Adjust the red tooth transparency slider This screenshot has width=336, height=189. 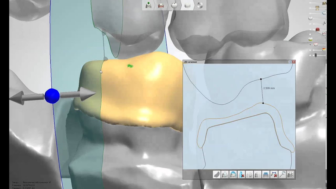[318, 29]
